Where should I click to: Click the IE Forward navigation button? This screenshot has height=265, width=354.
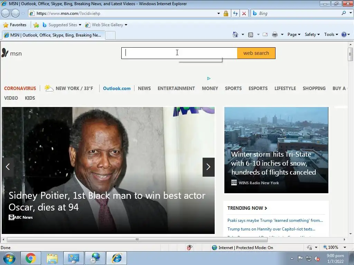tap(15, 13)
